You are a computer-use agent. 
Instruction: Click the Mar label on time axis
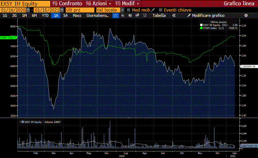click(54, 153)
